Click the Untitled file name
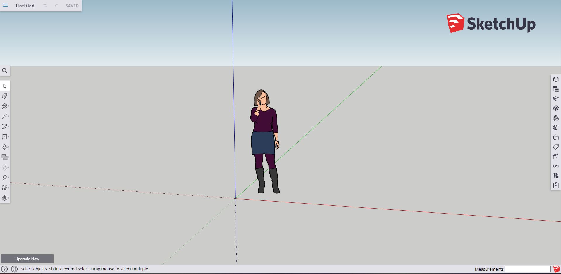561x274 pixels. click(x=25, y=6)
